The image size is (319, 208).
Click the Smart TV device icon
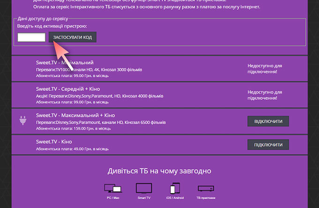pyautogui.click(x=144, y=188)
